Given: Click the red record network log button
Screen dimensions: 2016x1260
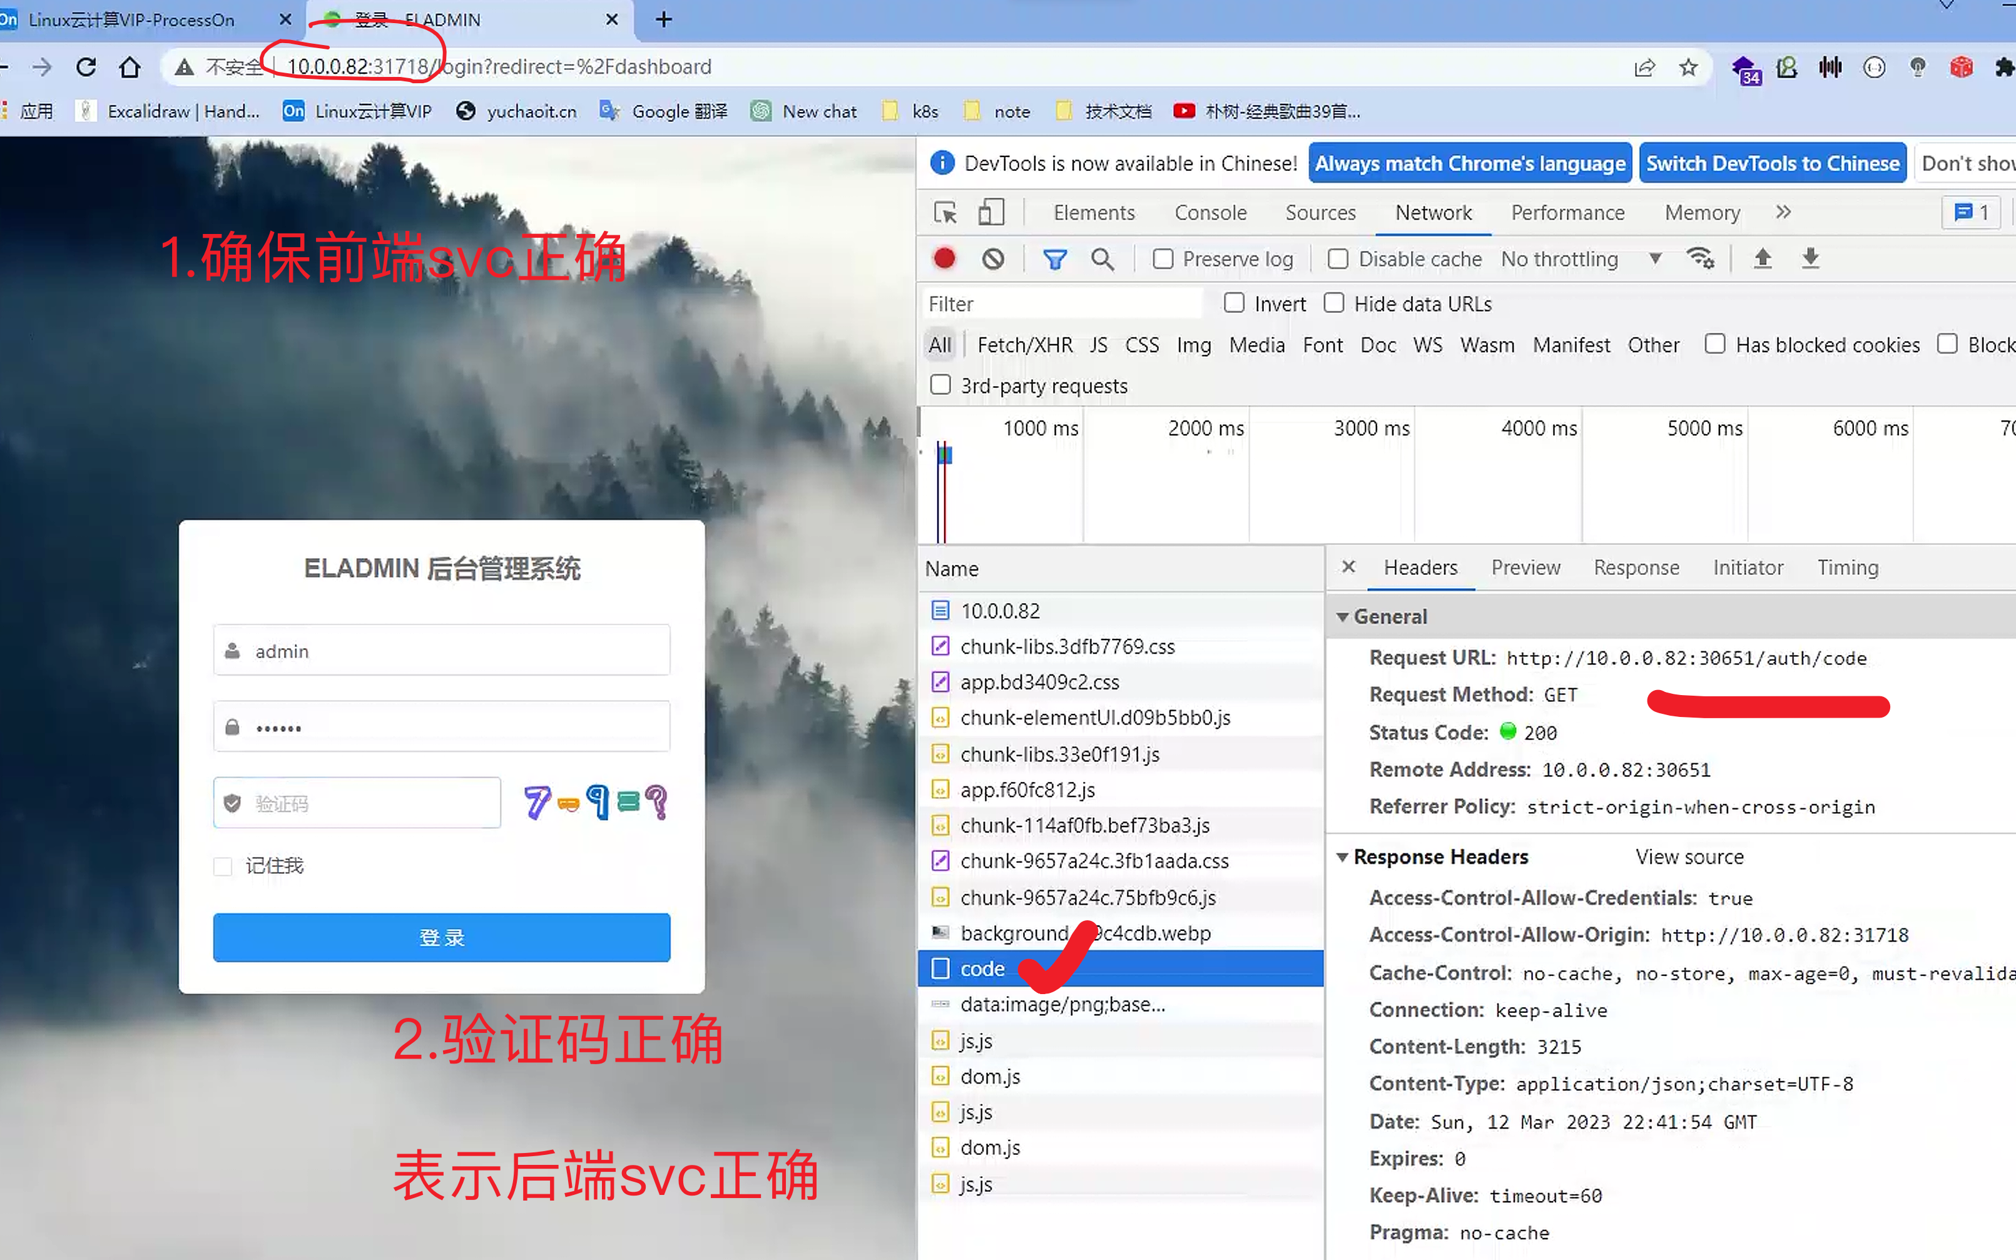Looking at the screenshot, I should click(x=944, y=259).
